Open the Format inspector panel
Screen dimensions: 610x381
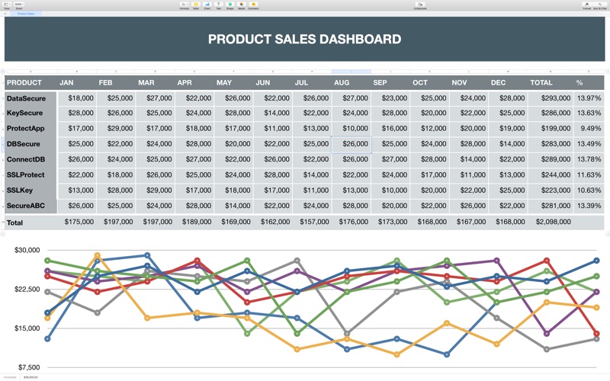tap(586, 5)
